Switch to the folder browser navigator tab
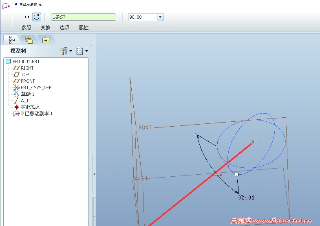Screen dimensions: 320x226 coord(29,40)
